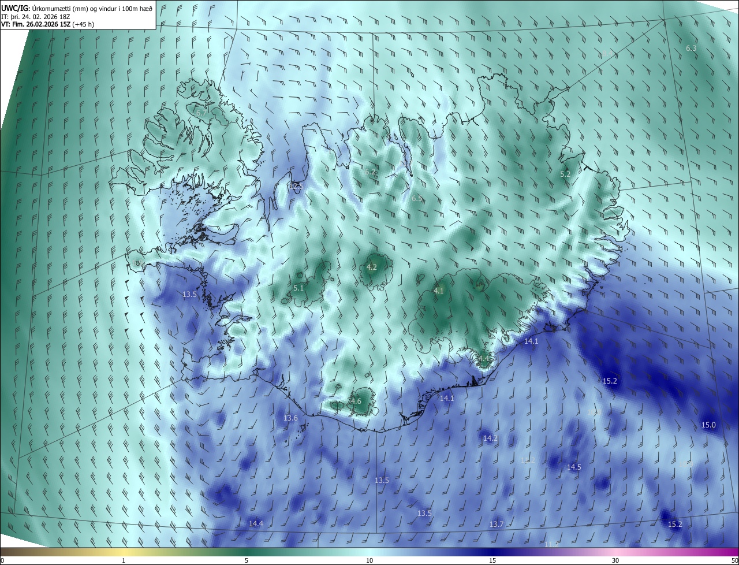The height and width of the screenshot is (565, 739).
Task: Click the 13.6 value label near the coast
Action: 290,418
